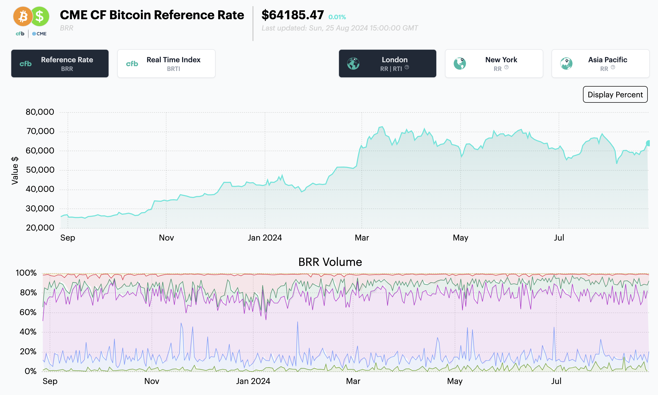
Task: Switch to the Asia Pacific region tab
Action: coord(600,64)
